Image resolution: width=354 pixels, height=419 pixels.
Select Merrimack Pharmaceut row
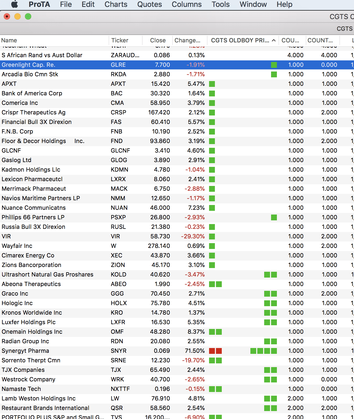pos(177,189)
